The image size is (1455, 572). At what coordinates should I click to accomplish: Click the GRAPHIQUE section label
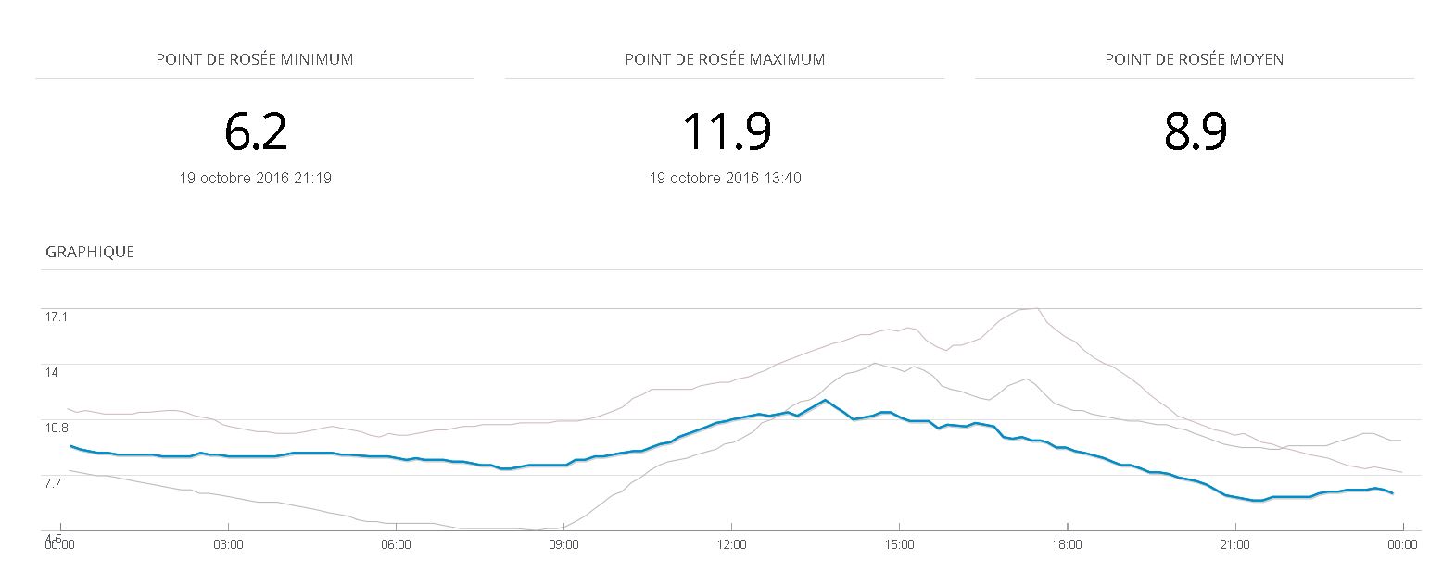coord(90,252)
